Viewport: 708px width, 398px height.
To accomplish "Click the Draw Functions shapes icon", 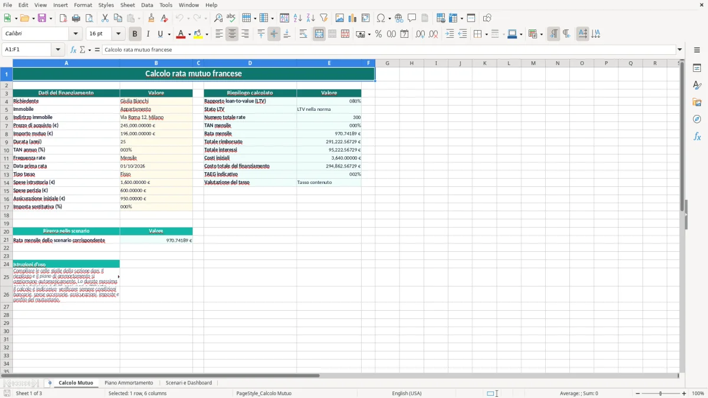I will tap(487, 18).
